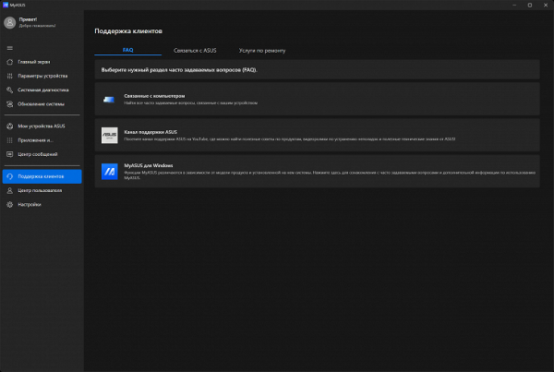Image resolution: width=554 pixels, height=372 pixels.
Task: Open Центр пользователя in the sidebar
Action: (x=41, y=190)
